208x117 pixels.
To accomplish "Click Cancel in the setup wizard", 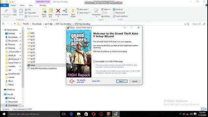I will click(x=135, y=81).
